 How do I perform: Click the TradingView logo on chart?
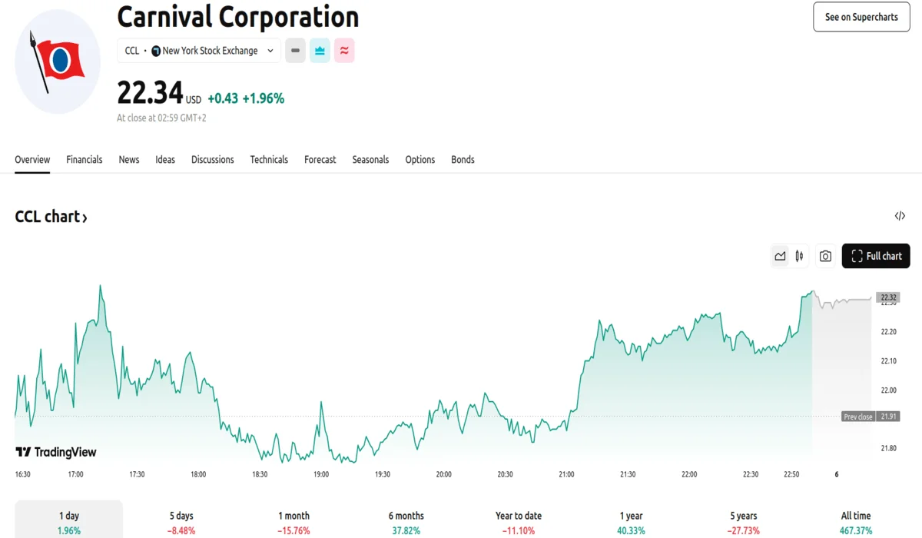pyautogui.click(x=56, y=452)
